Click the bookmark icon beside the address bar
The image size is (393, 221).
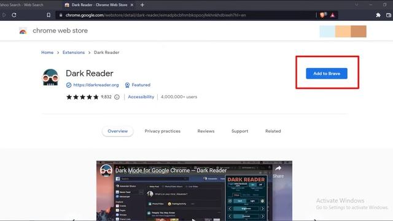point(49,15)
